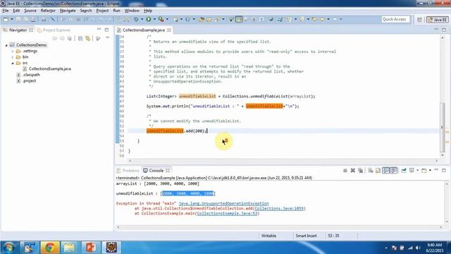Screen dimensions: 451x254
Task: Minimize the Navigator view panel
Action: (x=99, y=30)
